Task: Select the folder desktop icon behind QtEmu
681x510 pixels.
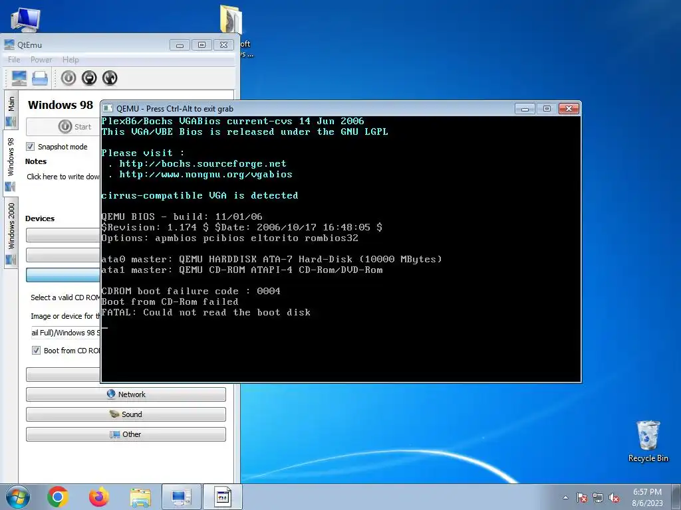Action: coord(231,19)
